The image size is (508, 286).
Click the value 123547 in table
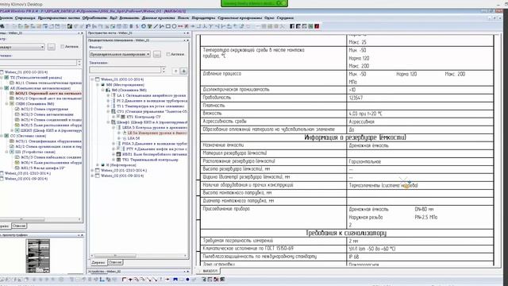coord(356,98)
